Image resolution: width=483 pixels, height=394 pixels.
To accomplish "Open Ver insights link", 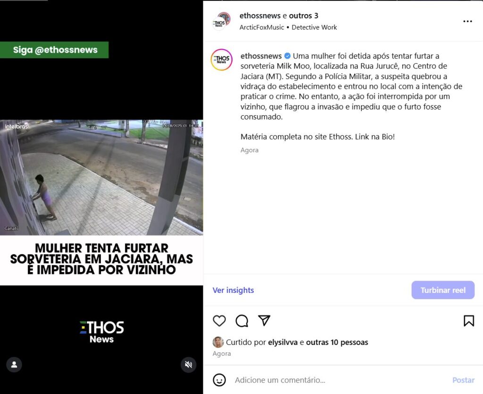I will (233, 290).
